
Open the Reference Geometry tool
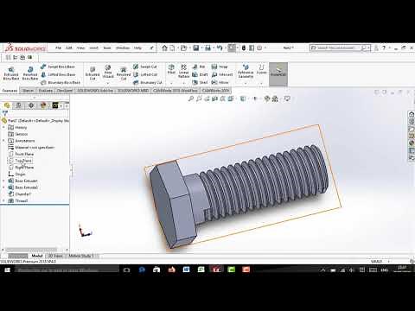click(x=246, y=72)
